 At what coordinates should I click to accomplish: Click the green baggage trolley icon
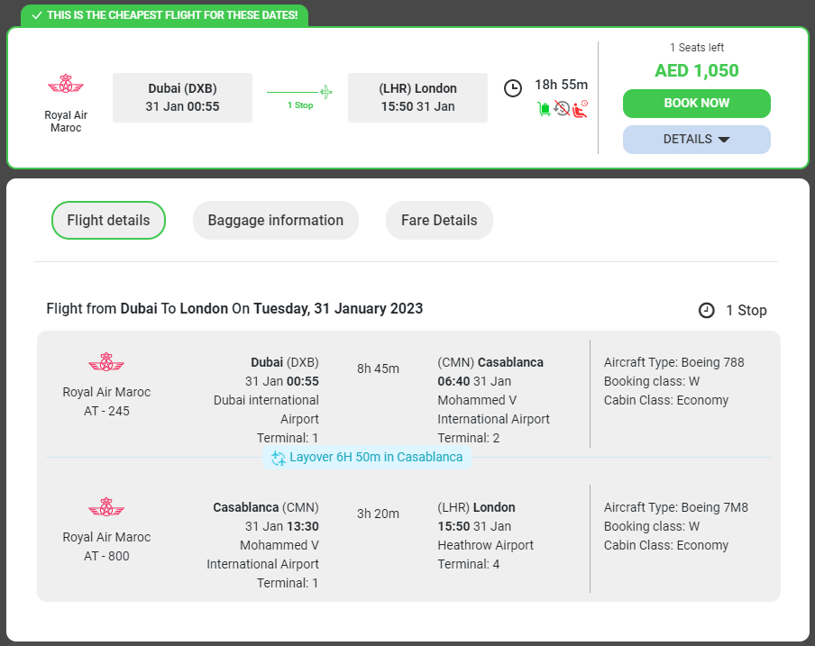545,109
